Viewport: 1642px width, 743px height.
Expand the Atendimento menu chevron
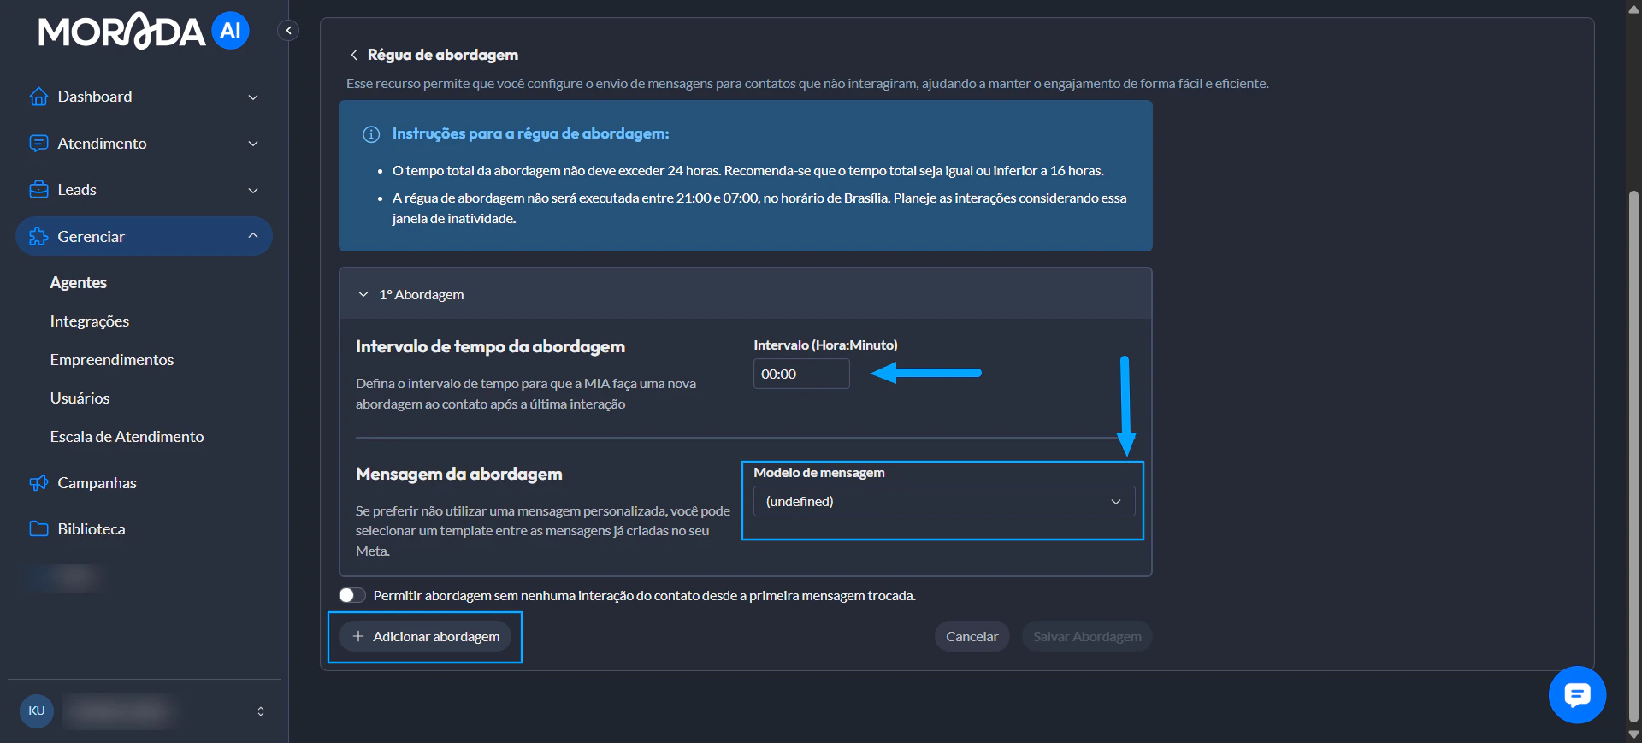tap(253, 144)
